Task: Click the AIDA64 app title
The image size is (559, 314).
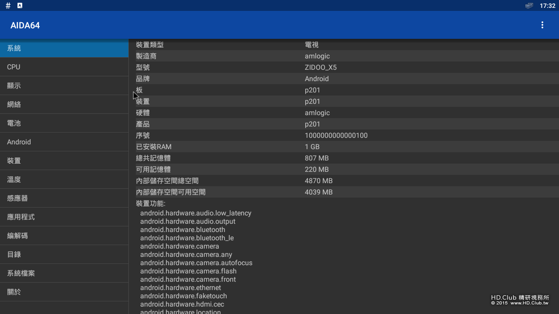Action: (x=25, y=25)
